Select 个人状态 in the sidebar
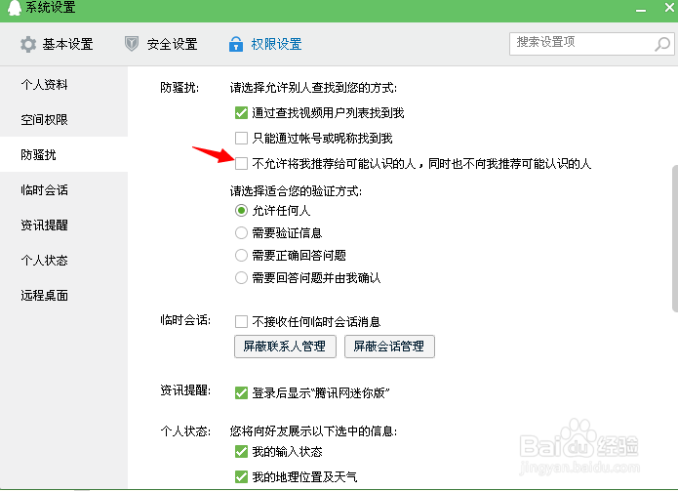The width and height of the screenshot is (678, 491). (x=64, y=260)
